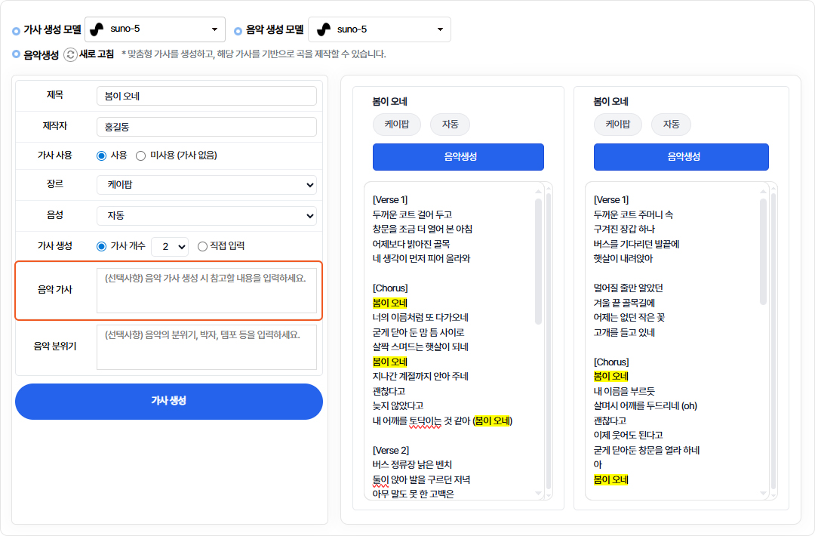The image size is (815, 536).
Task: Open the 장르 dropdown showing 케이팝
Action: pos(206,185)
